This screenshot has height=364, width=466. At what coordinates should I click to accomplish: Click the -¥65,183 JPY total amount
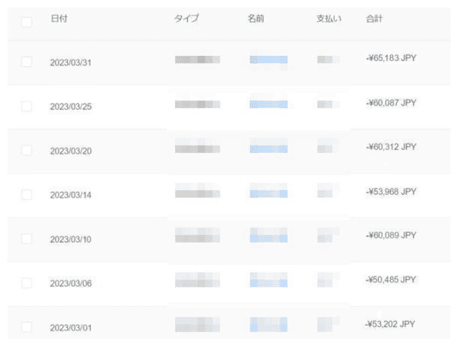tap(391, 58)
